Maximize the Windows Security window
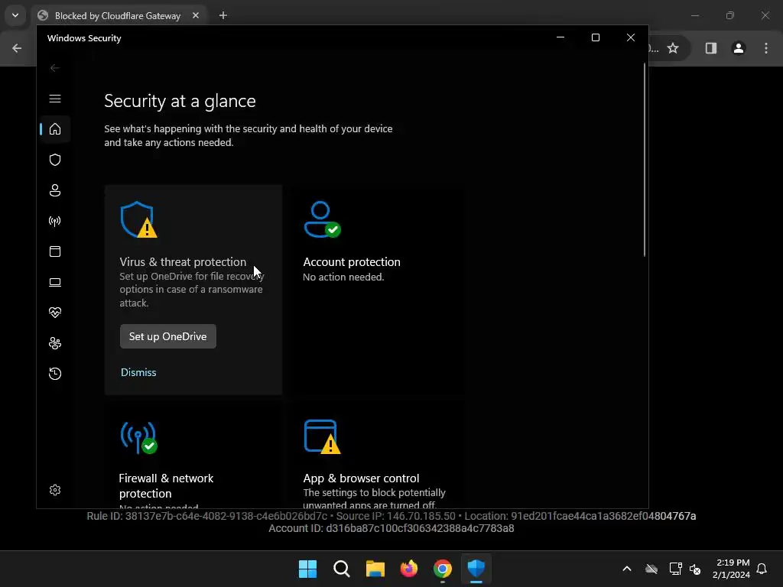 595,38
